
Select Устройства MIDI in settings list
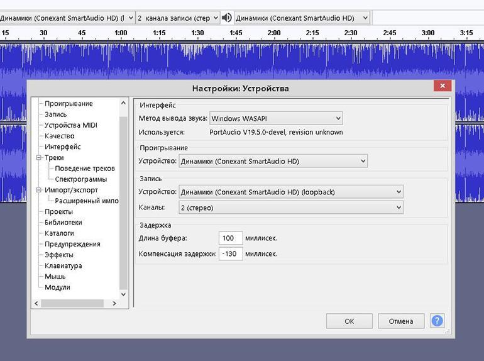(x=70, y=125)
